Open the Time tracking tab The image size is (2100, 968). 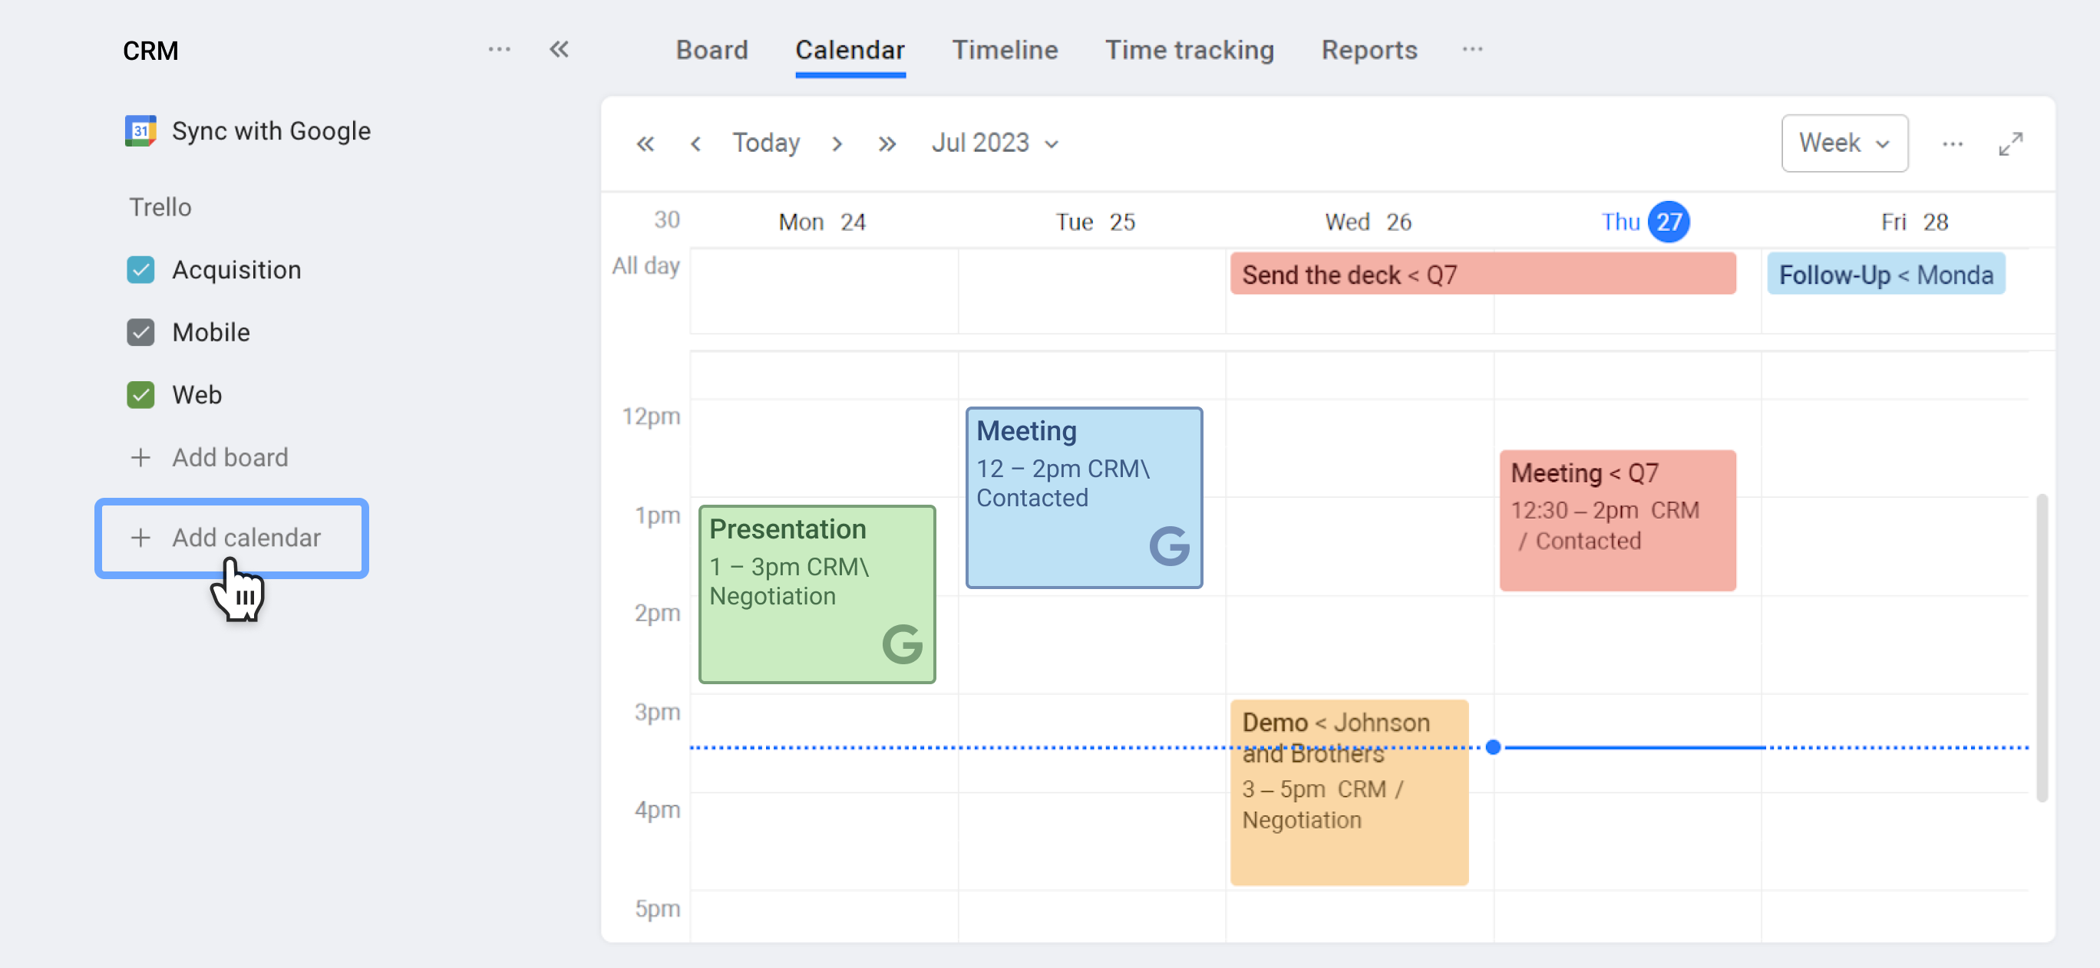pyautogui.click(x=1189, y=50)
